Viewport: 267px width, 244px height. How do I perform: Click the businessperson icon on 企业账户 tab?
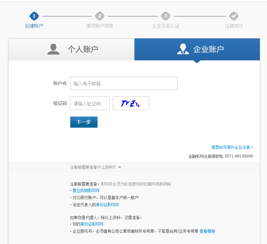click(183, 49)
